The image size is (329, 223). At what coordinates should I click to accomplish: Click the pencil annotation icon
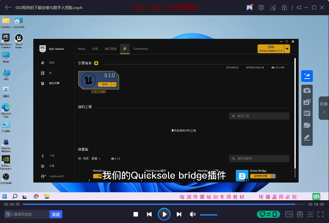click(x=307, y=137)
